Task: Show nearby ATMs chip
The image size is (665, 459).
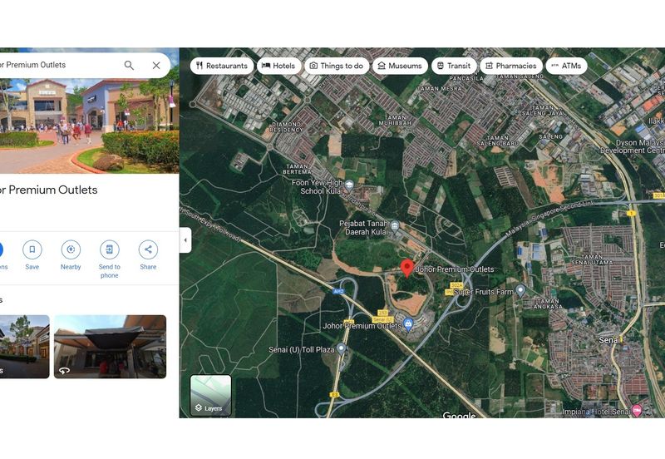Action: click(x=566, y=66)
